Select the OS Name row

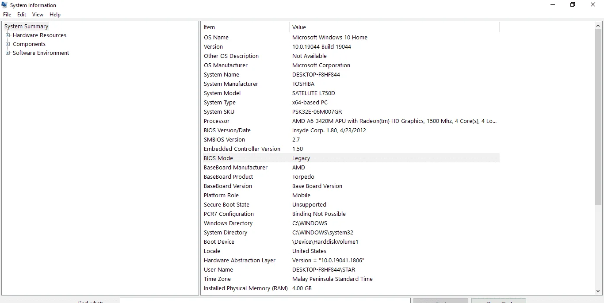pos(350,38)
